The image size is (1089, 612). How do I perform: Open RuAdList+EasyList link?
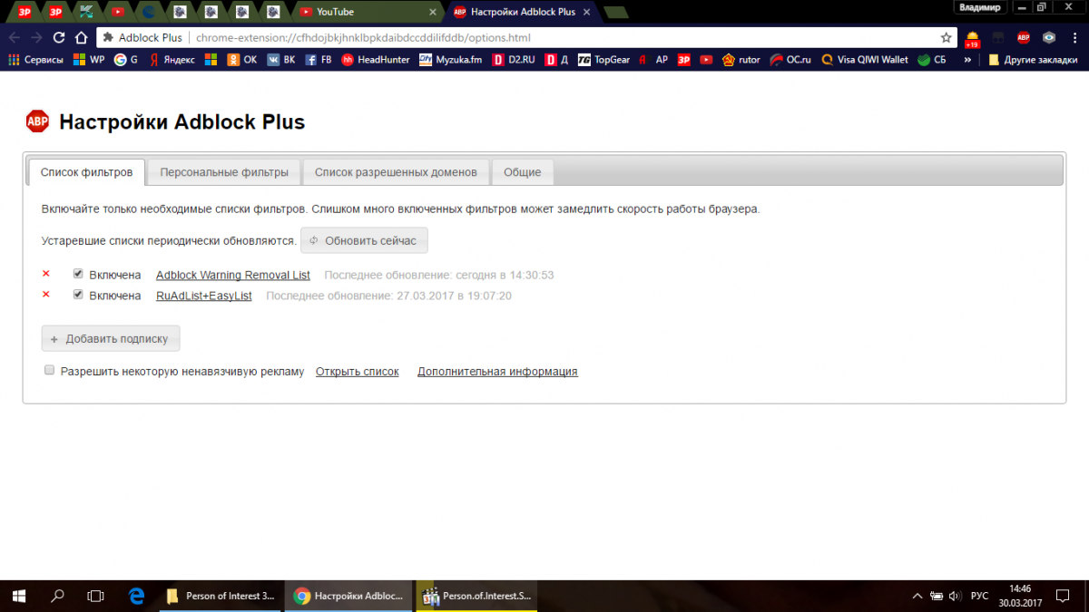[x=204, y=296]
